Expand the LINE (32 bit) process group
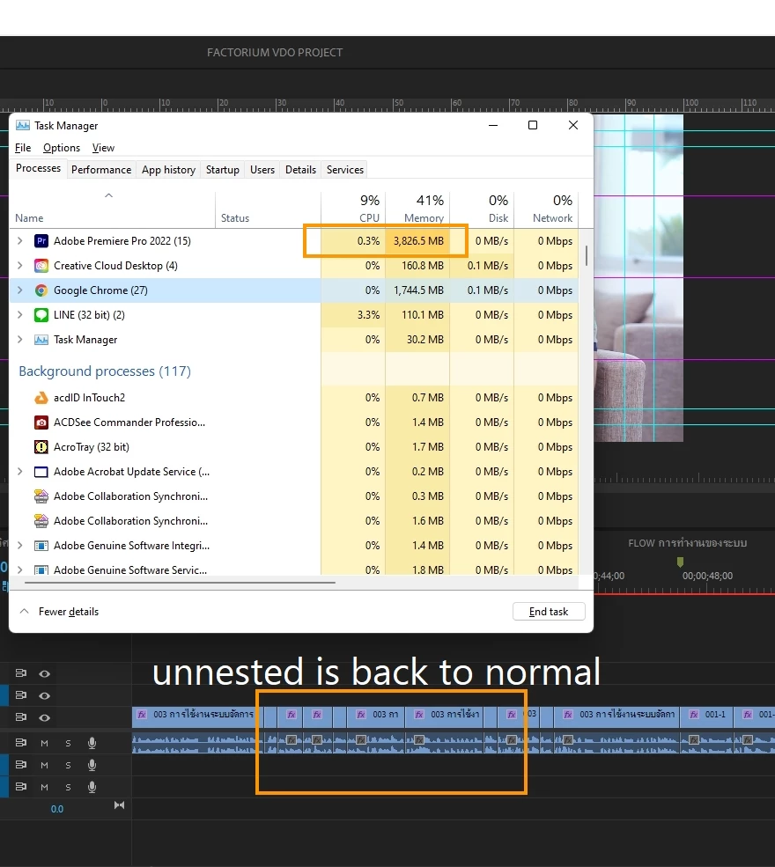Screen dimensions: 775x867 (x=20, y=315)
